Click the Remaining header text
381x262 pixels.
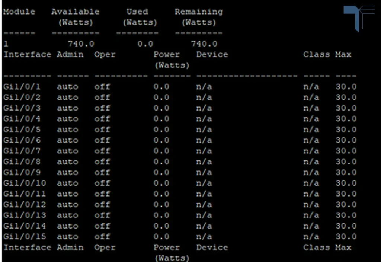coord(199,12)
